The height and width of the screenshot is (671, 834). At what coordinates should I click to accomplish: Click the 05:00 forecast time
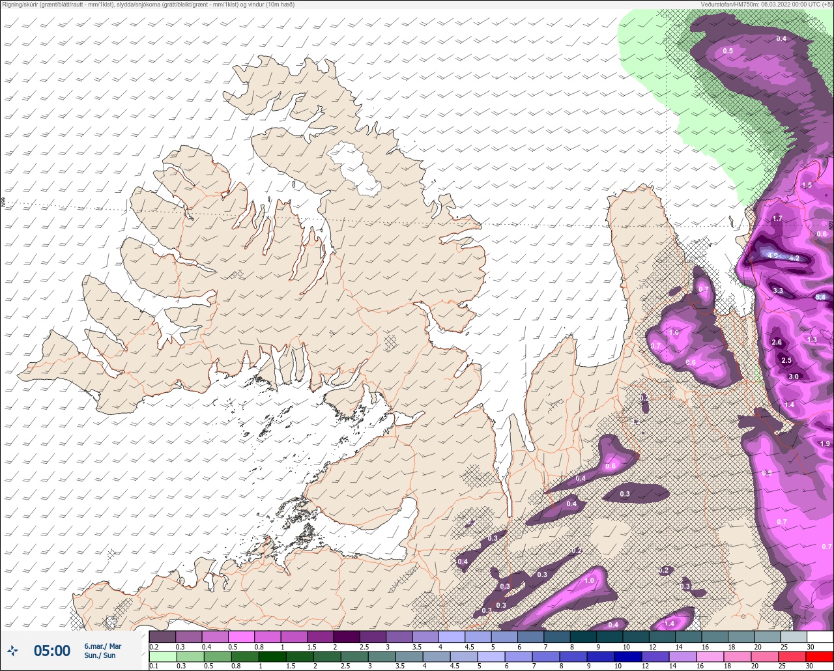tap(52, 651)
